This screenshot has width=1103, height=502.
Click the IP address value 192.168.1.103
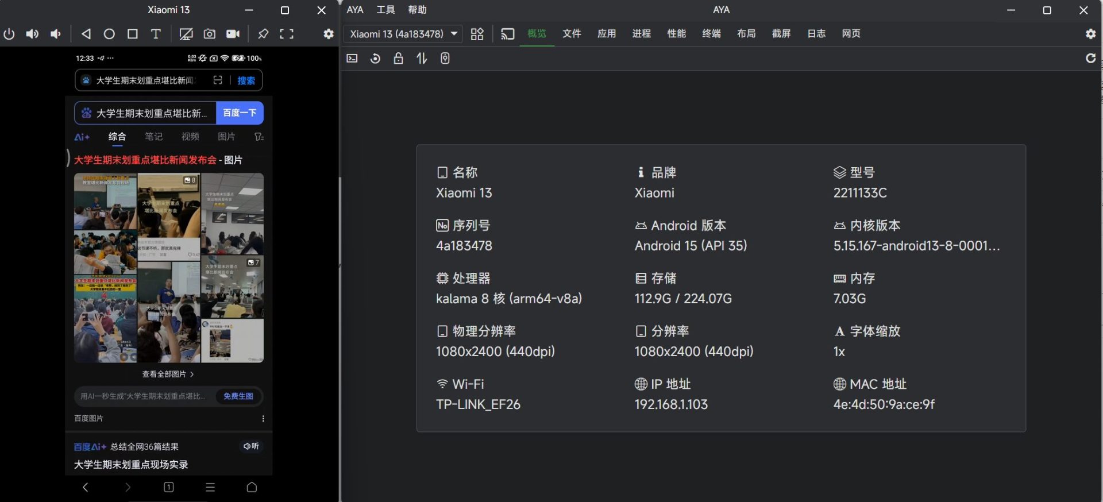(671, 404)
